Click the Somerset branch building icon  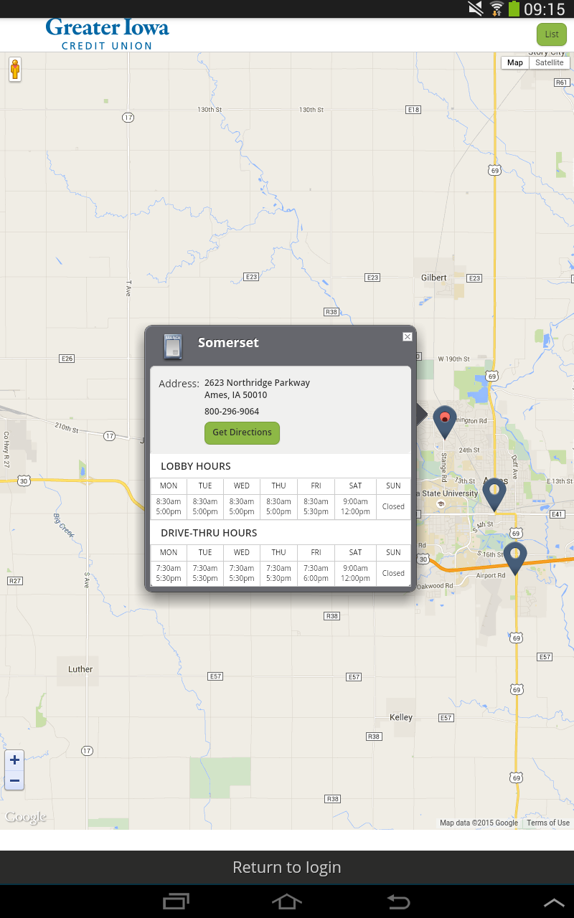pyautogui.click(x=173, y=346)
